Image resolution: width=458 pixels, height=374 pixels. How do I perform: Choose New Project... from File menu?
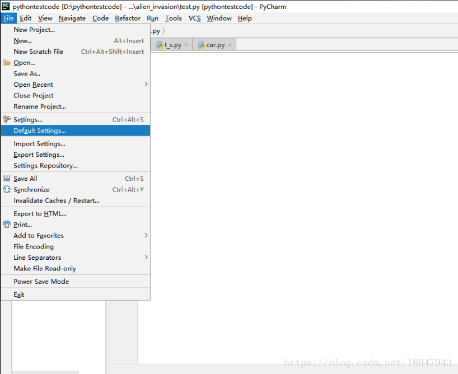tap(76, 30)
